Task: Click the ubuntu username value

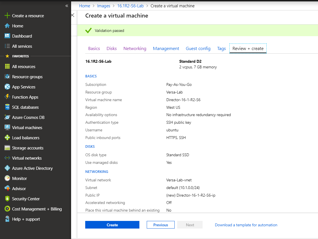Action: [x=172, y=130]
